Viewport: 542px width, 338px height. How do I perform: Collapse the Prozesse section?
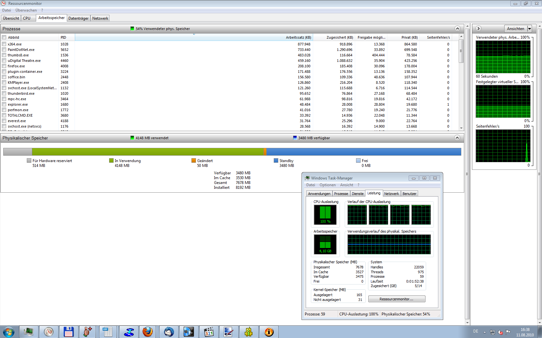[457, 29]
